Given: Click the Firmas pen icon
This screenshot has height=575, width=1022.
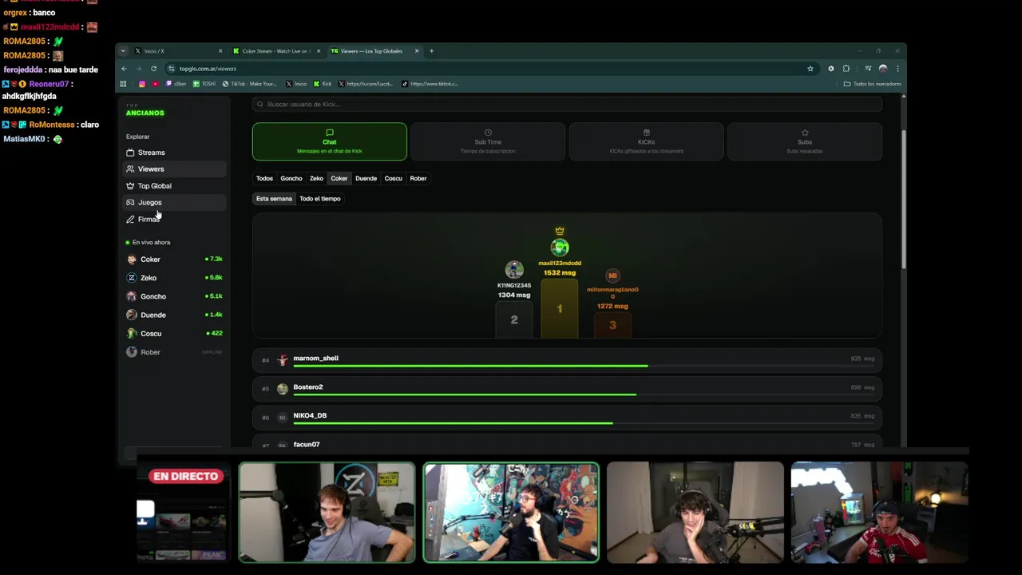Looking at the screenshot, I should click(130, 220).
